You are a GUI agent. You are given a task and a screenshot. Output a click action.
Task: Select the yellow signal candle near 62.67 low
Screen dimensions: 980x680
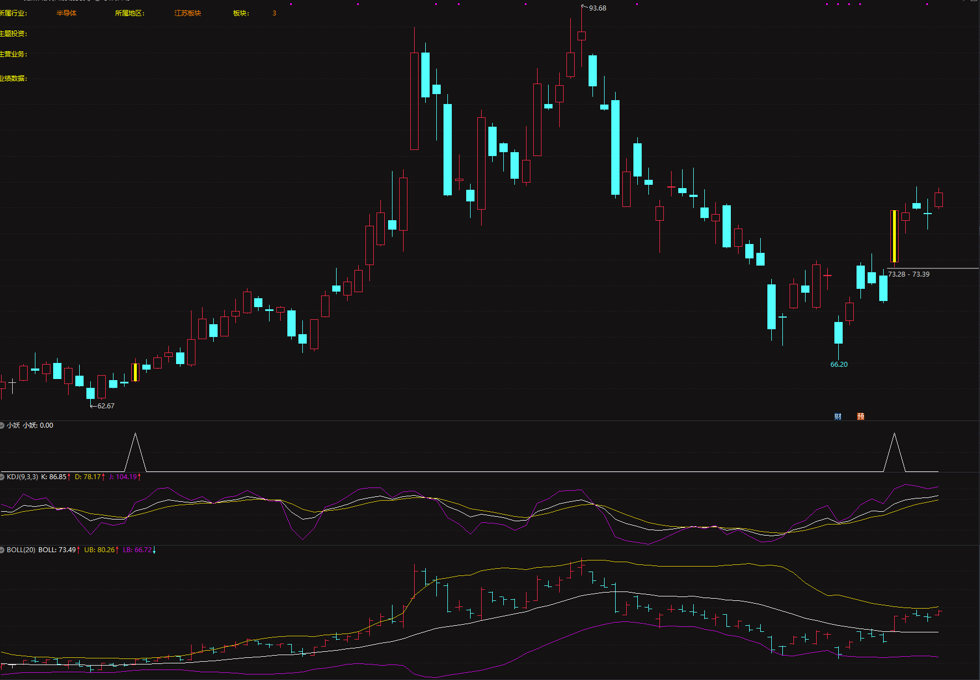pos(135,372)
